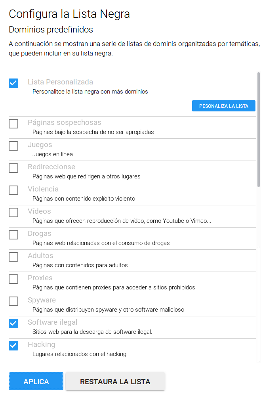261x402 pixels.
Task: Select the Vídeos checkbox
Action: click(13, 212)
